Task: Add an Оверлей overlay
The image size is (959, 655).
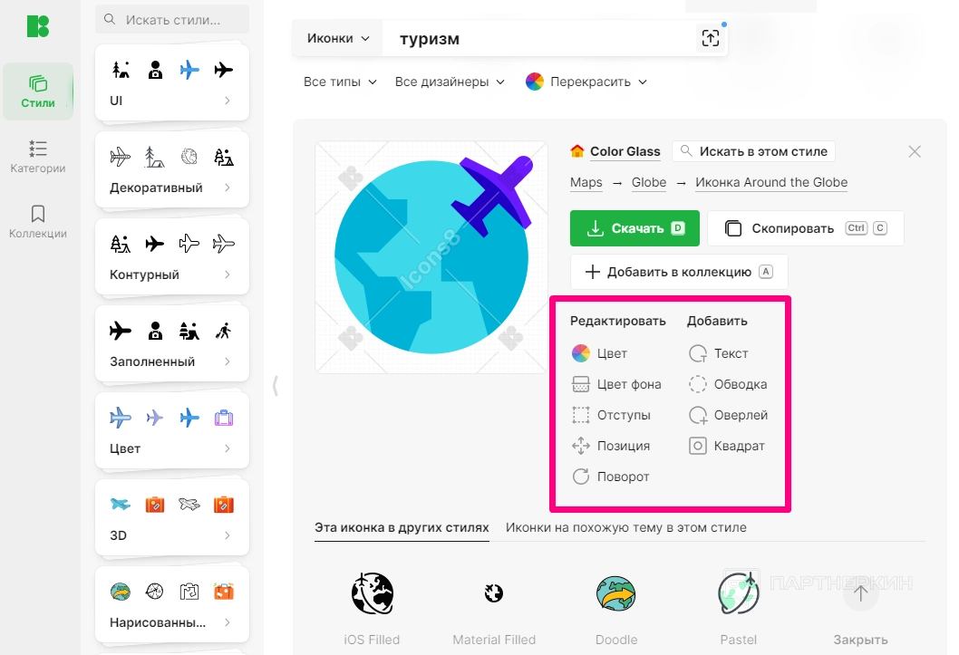Action: (x=728, y=415)
